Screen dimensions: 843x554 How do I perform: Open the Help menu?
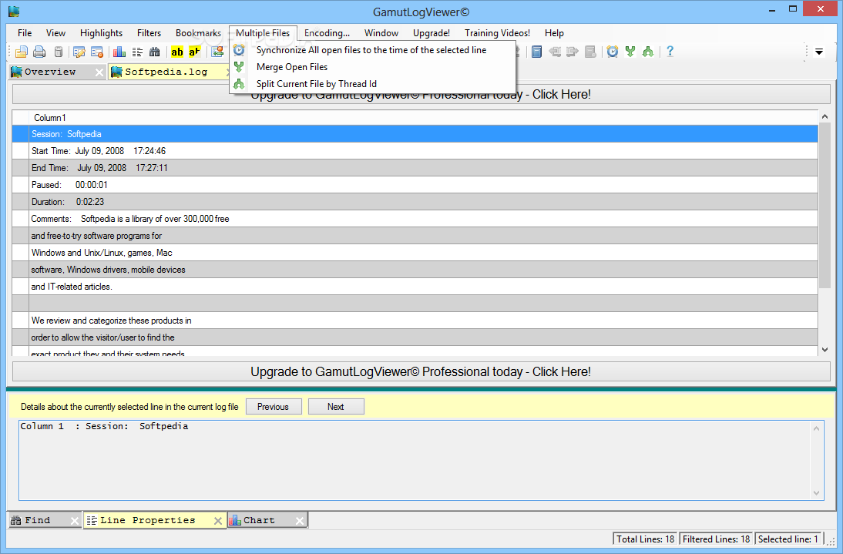point(554,33)
